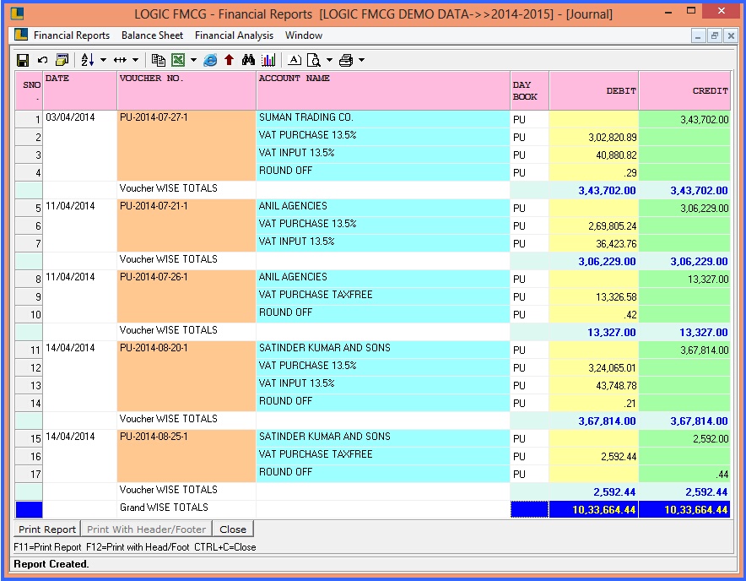Click the binoculars find icon

[x=248, y=60]
